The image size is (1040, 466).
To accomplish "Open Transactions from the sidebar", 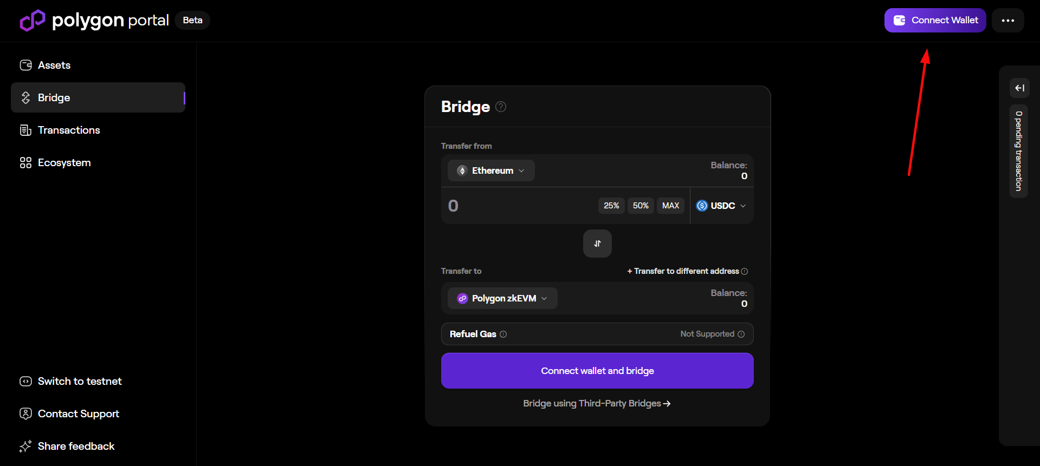I will coord(68,130).
